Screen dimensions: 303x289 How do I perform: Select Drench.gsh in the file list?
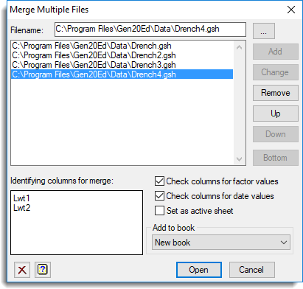click(x=122, y=46)
